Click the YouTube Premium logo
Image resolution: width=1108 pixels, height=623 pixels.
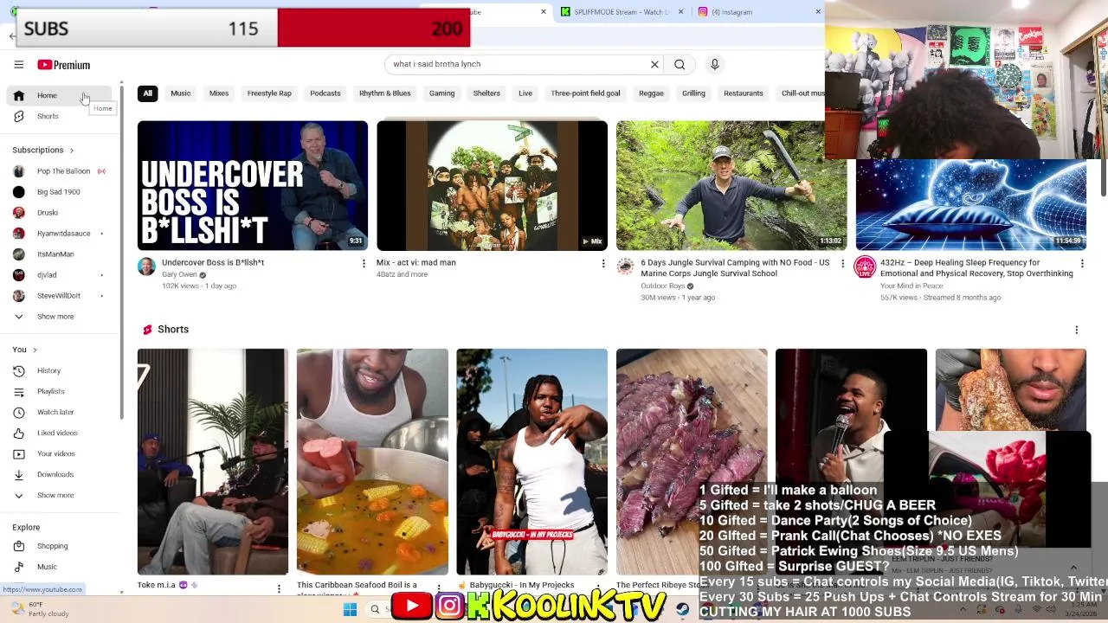pos(64,65)
